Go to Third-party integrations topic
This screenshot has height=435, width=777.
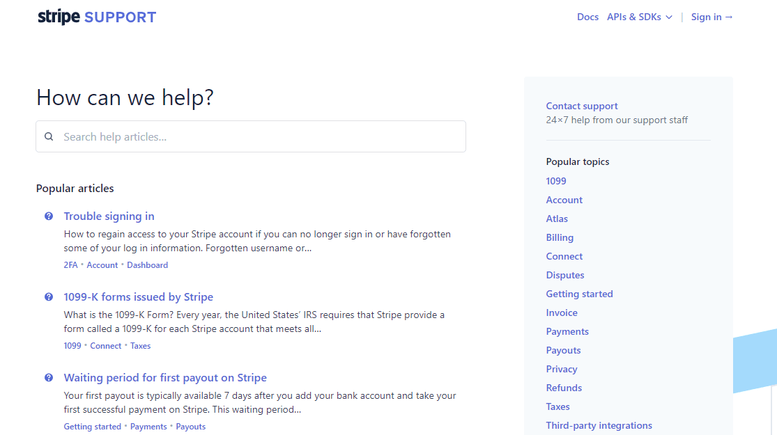[x=599, y=425]
